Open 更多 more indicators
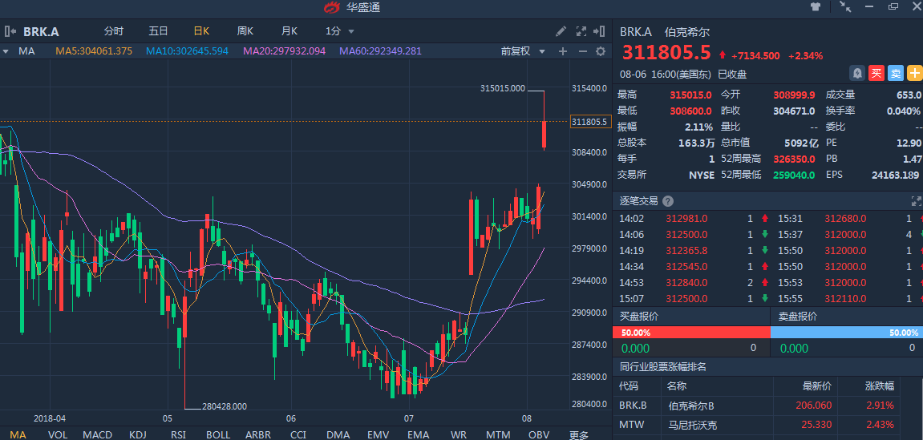 pyautogui.click(x=579, y=435)
